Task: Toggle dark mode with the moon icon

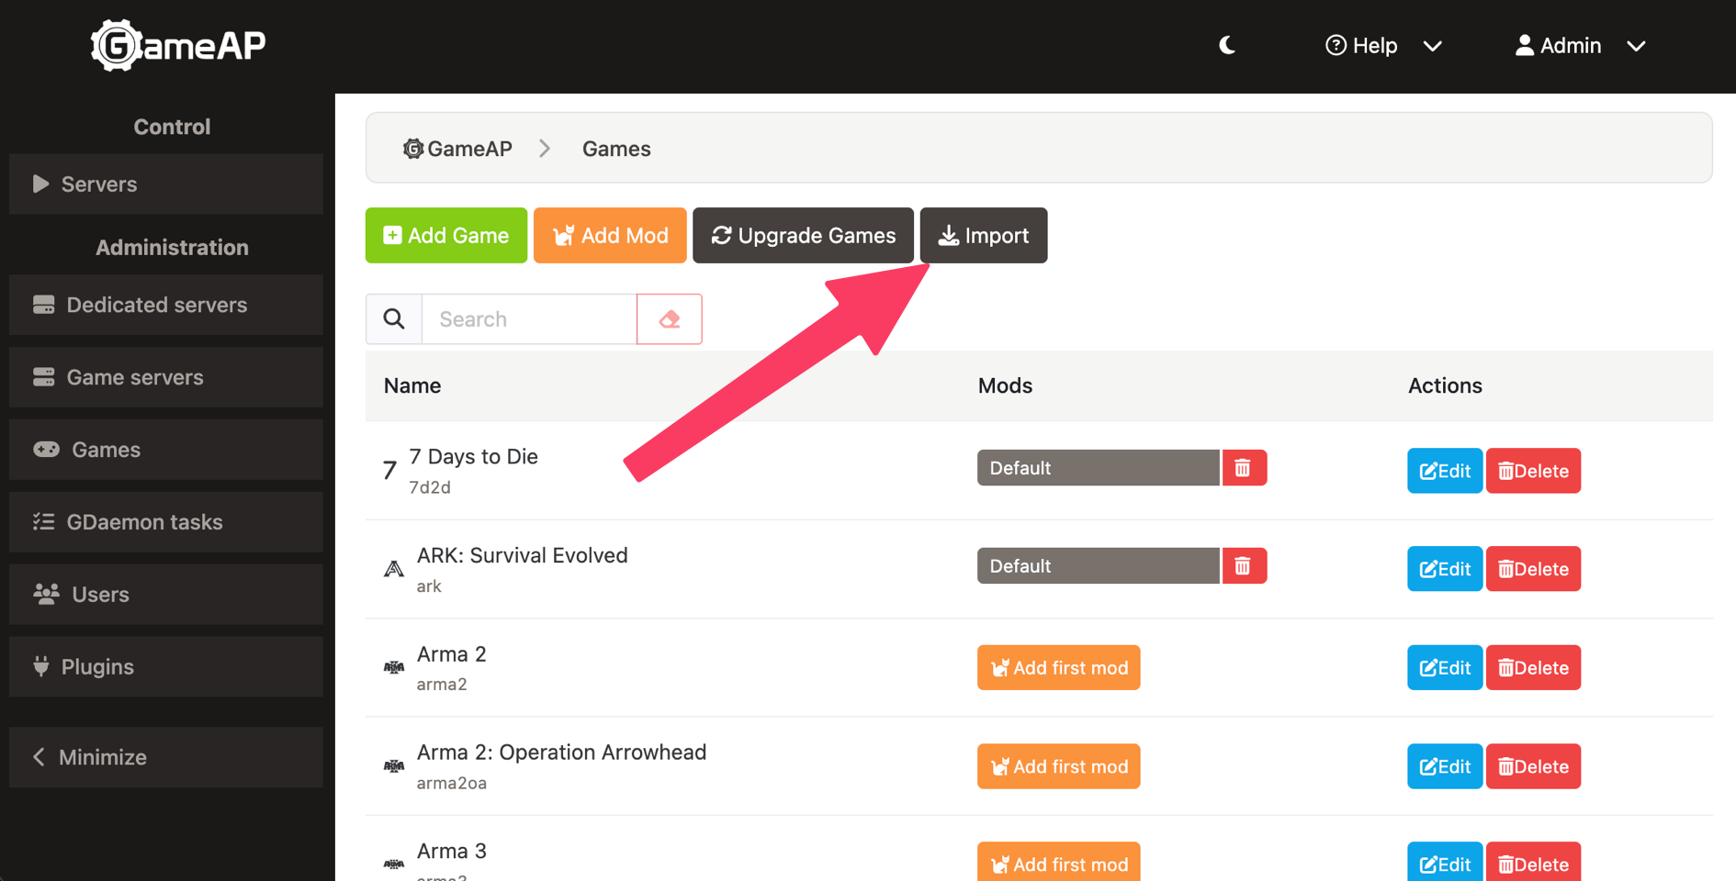Action: [x=1227, y=45]
